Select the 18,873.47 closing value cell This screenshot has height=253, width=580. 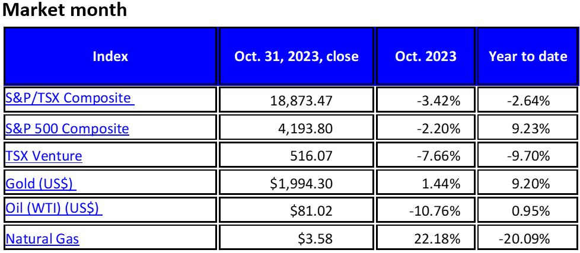point(297,101)
